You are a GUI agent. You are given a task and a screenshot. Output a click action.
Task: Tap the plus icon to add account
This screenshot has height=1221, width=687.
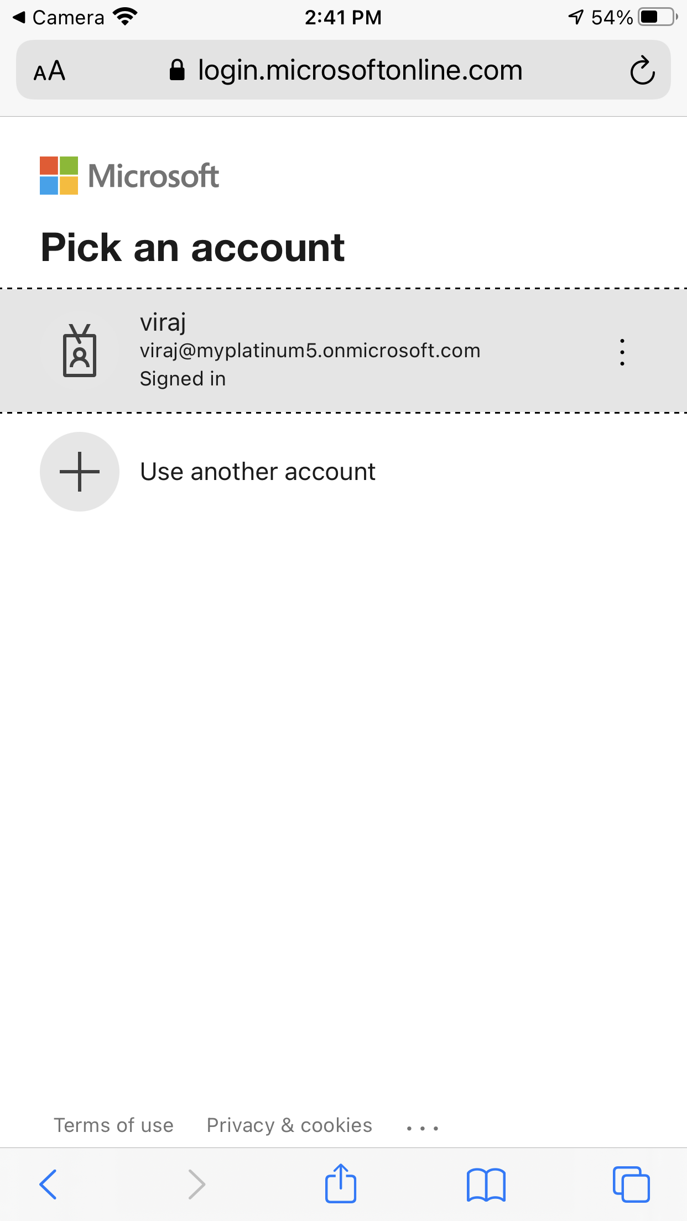tap(80, 472)
